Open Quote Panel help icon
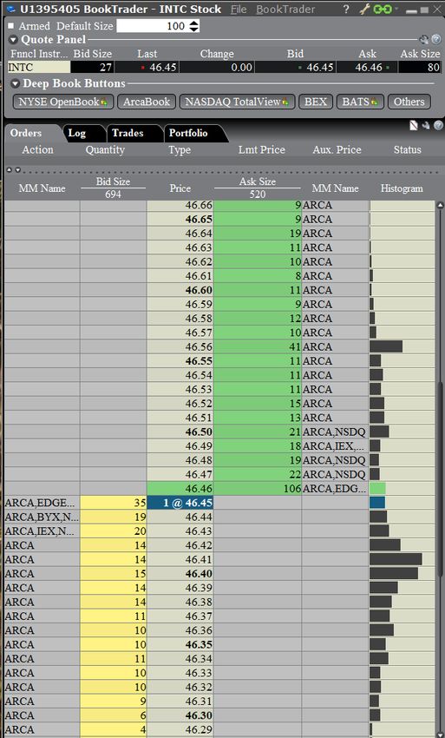Image resolution: width=445 pixels, height=738 pixels. (x=436, y=40)
